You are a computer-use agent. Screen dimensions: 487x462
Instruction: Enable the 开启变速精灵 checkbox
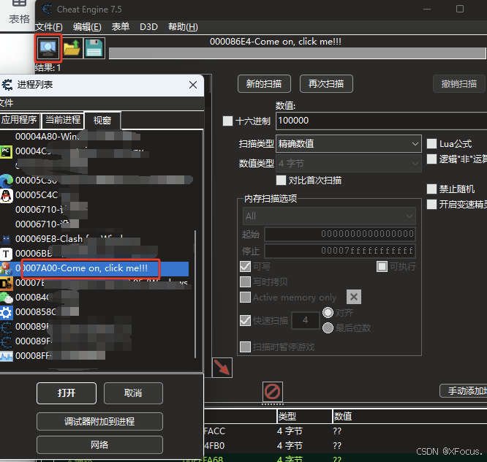(431, 204)
